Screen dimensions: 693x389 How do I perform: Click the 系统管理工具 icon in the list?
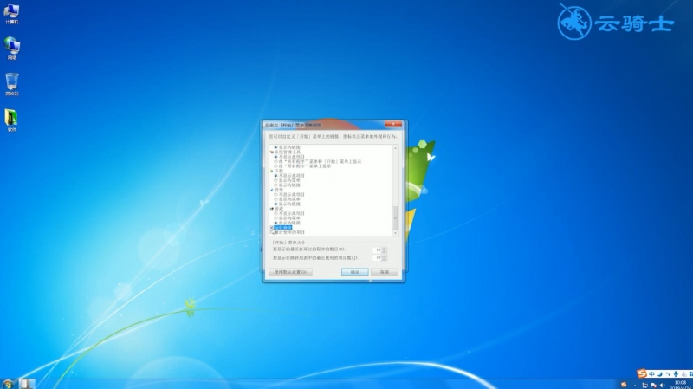[x=272, y=152]
